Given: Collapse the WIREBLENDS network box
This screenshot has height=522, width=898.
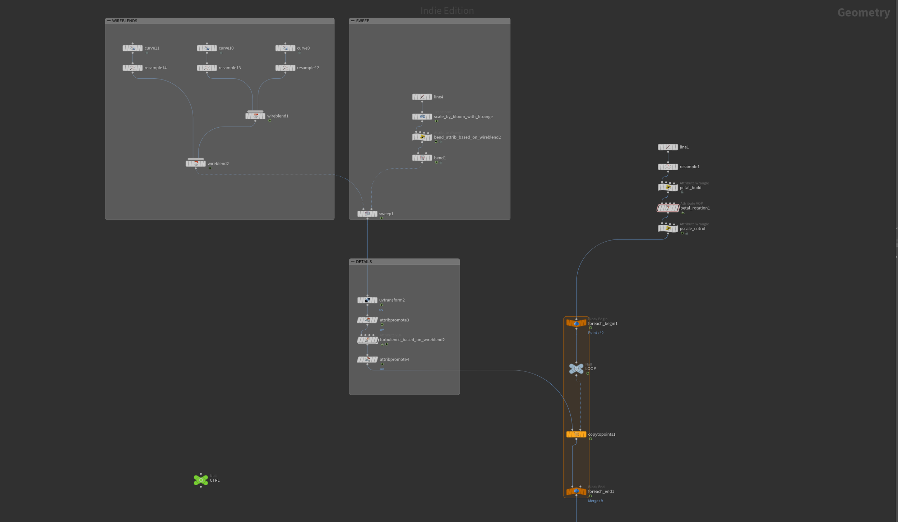Looking at the screenshot, I should point(109,21).
